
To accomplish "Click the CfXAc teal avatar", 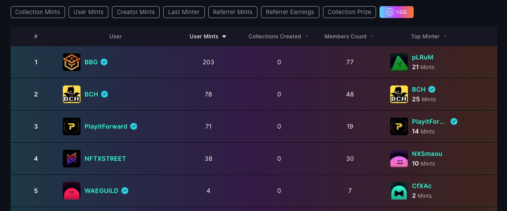I will (x=399, y=191).
